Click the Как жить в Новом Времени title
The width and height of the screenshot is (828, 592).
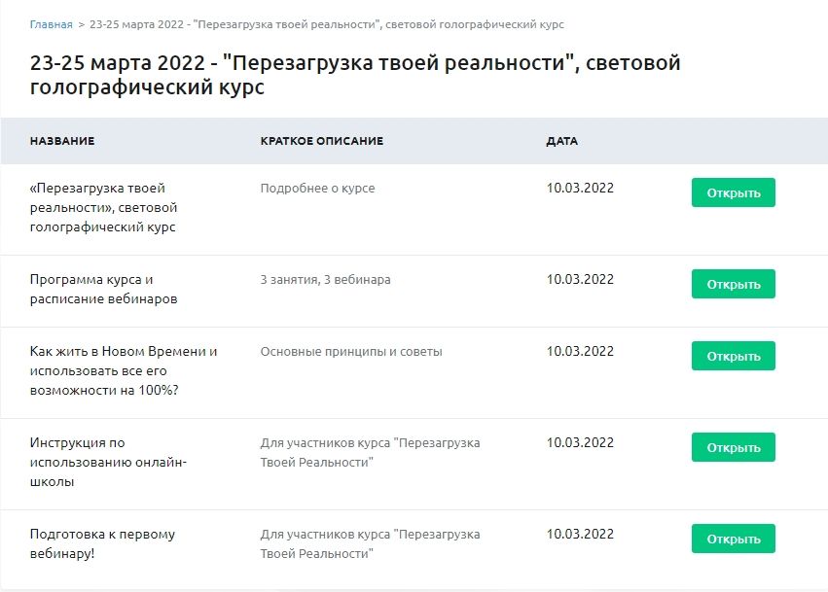coord(124,370)
